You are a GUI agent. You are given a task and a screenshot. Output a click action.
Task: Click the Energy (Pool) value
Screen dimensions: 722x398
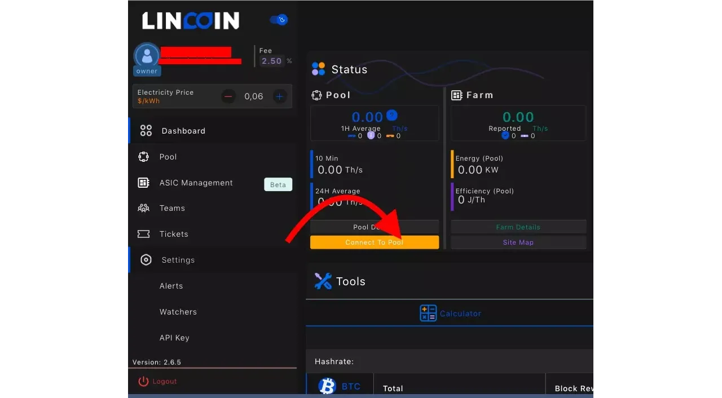coord(478,170)
